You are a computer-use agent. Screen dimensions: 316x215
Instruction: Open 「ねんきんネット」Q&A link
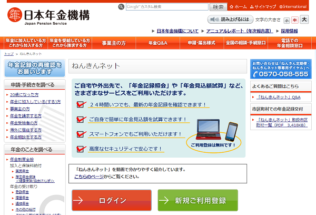click(x=279, y=97)
